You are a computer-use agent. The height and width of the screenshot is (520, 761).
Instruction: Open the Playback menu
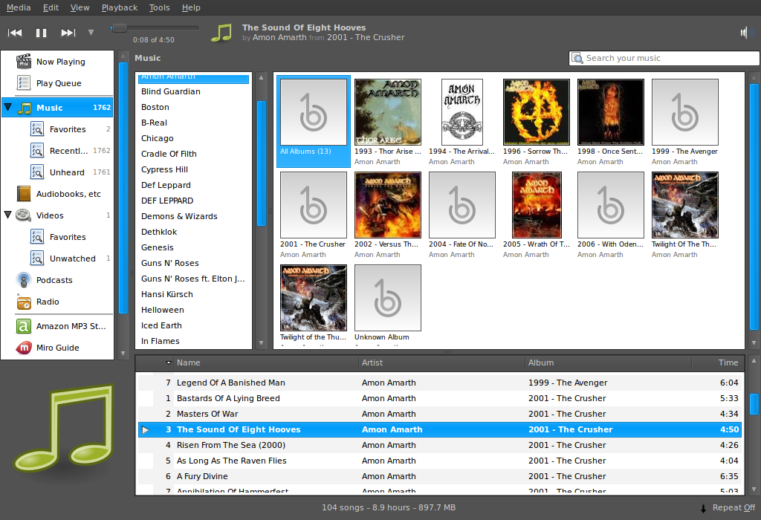tap(119, 7)
